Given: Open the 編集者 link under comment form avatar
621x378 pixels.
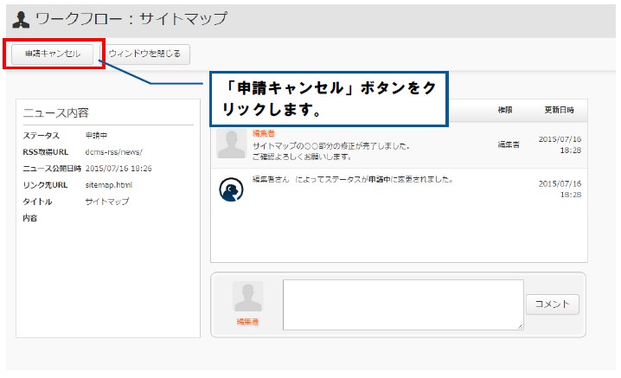Looking at the screenshot, I should pos(247,322).
